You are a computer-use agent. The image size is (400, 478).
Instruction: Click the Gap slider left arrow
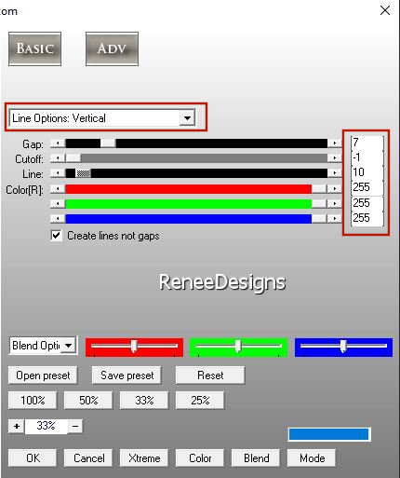(x=58, y=143)
